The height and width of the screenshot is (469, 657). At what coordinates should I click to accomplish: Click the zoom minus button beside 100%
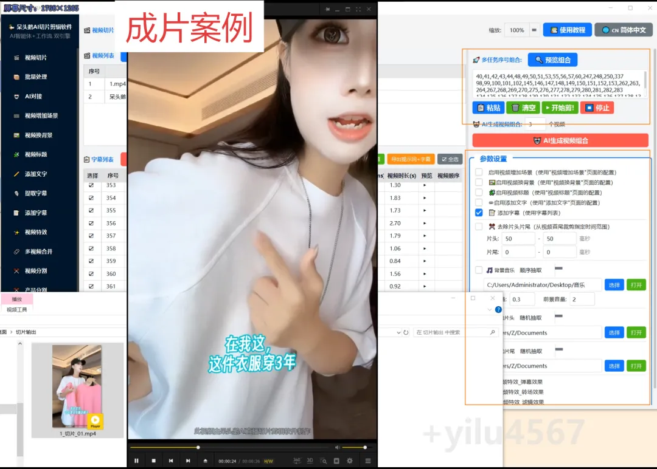tap(534, 30)
